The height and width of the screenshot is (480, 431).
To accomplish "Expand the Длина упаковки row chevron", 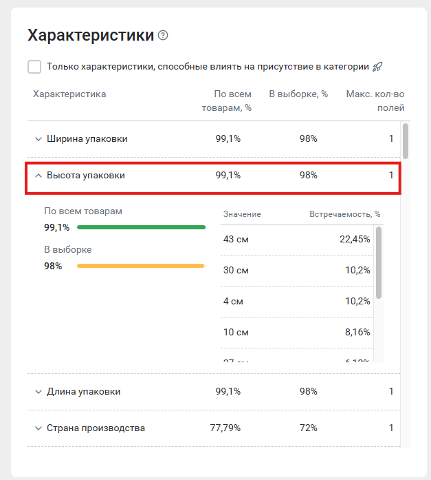I will [38, 392].
